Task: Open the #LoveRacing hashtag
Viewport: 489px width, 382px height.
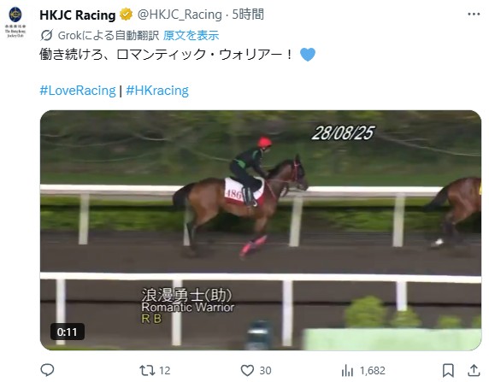Action: point(78,91)
